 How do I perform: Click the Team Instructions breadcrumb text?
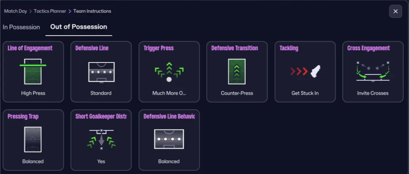coord(92,11)
